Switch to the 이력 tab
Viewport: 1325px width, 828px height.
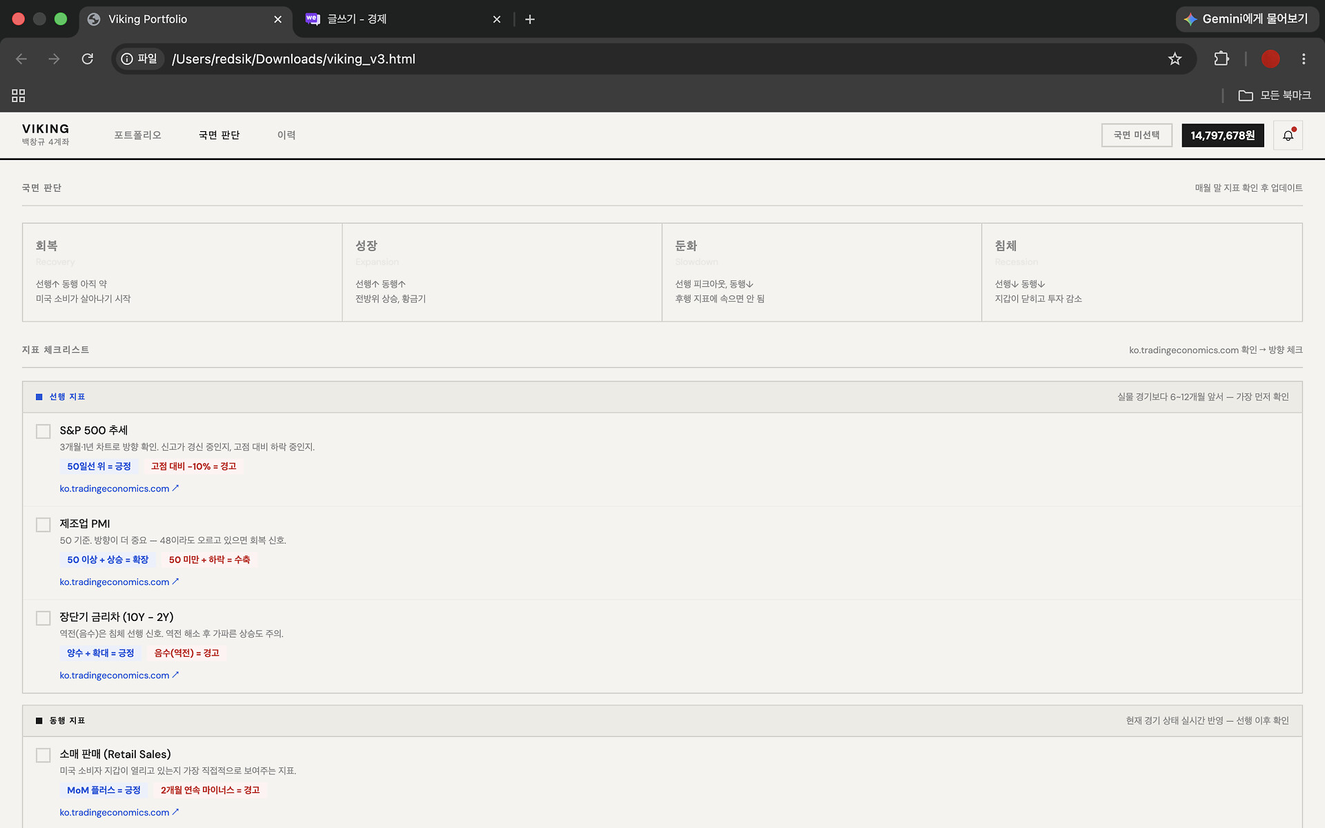click(x=286, y=135)
